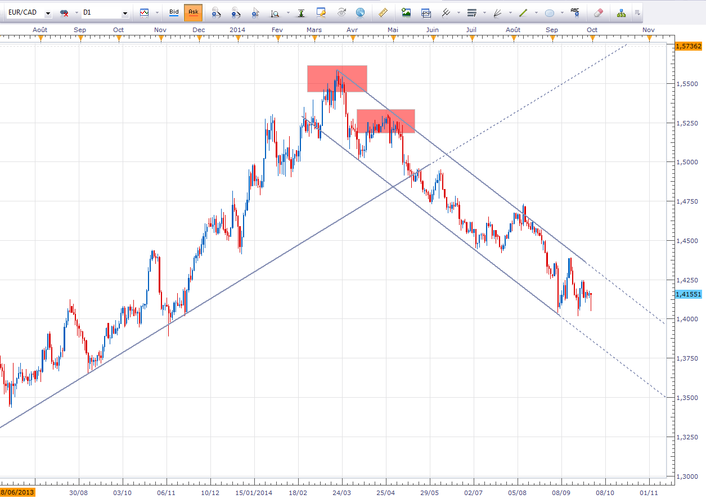Toggle the Ask price display

click(193, 12)
